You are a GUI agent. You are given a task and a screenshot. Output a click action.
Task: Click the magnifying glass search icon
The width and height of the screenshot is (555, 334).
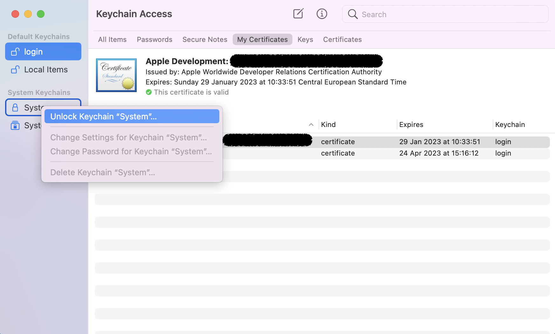353,14
